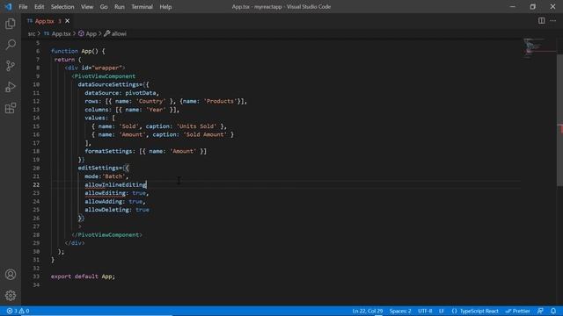Click export default App line
The width and height of the screenshot is (563, 316).
(x=83, y=276)
